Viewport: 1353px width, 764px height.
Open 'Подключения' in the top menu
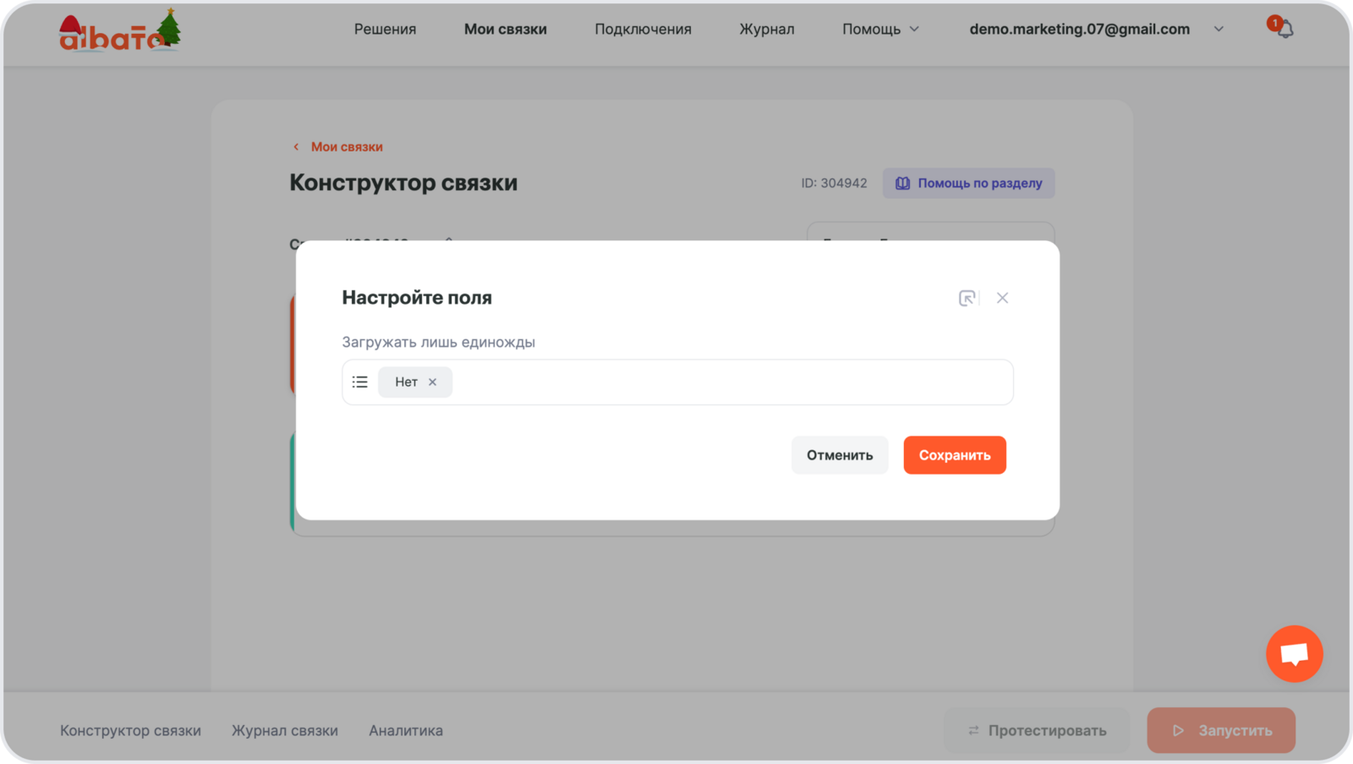coord(643,30)
